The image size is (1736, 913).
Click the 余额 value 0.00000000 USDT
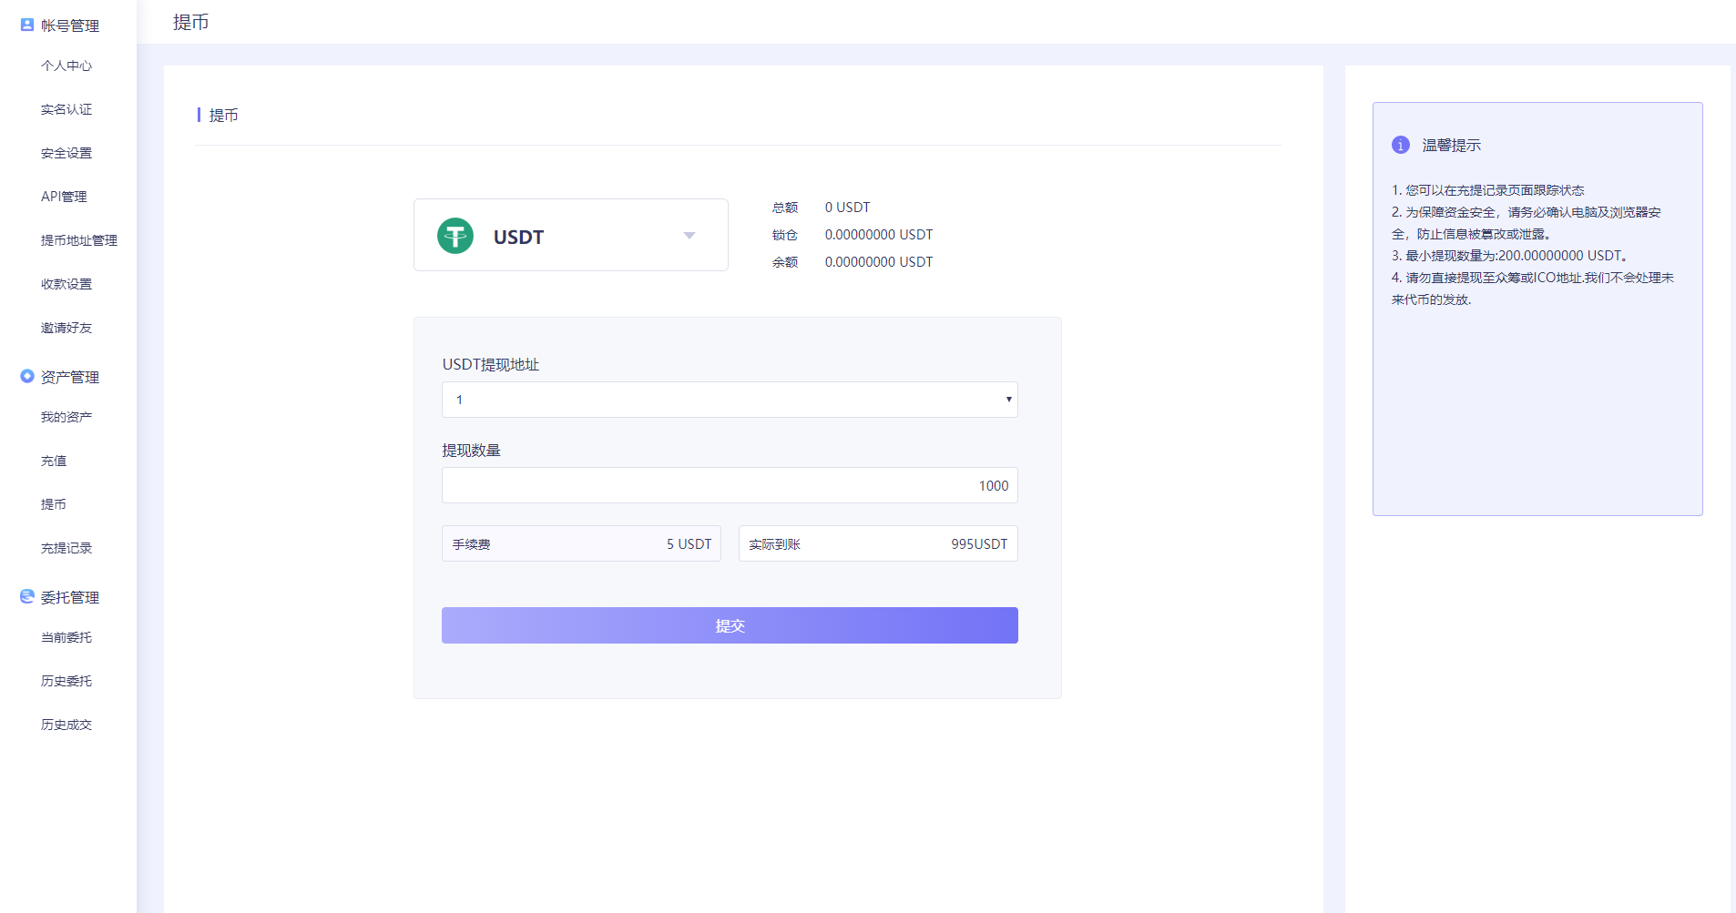coord(879,262)
